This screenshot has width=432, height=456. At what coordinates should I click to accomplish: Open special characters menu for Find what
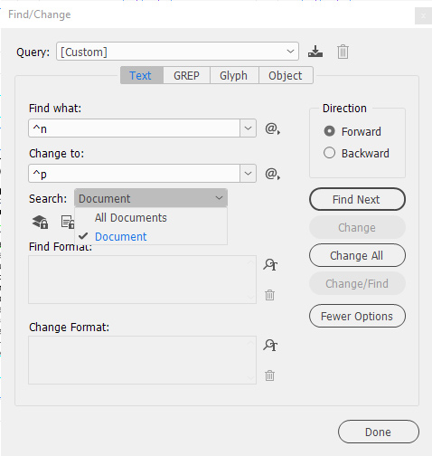273,128
